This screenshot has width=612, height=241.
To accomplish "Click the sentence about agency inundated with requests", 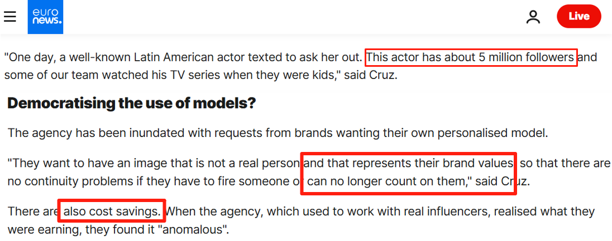I will pyautogui.click(x=278, y=133).
